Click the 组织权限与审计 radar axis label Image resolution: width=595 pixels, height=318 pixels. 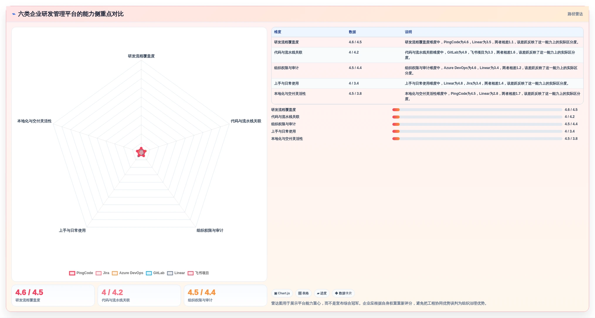click(210, 231)
